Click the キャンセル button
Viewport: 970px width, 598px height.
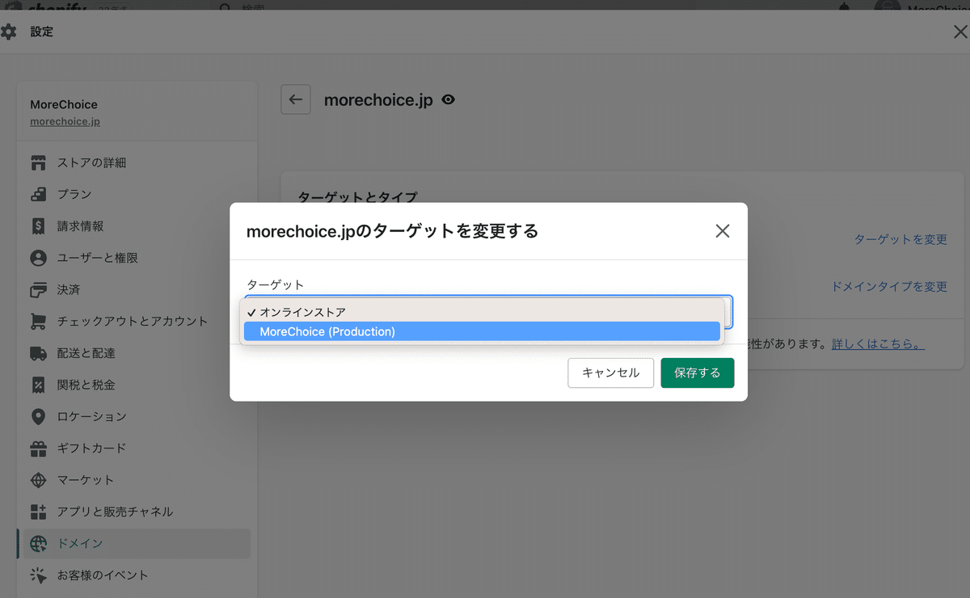point(611,373)
